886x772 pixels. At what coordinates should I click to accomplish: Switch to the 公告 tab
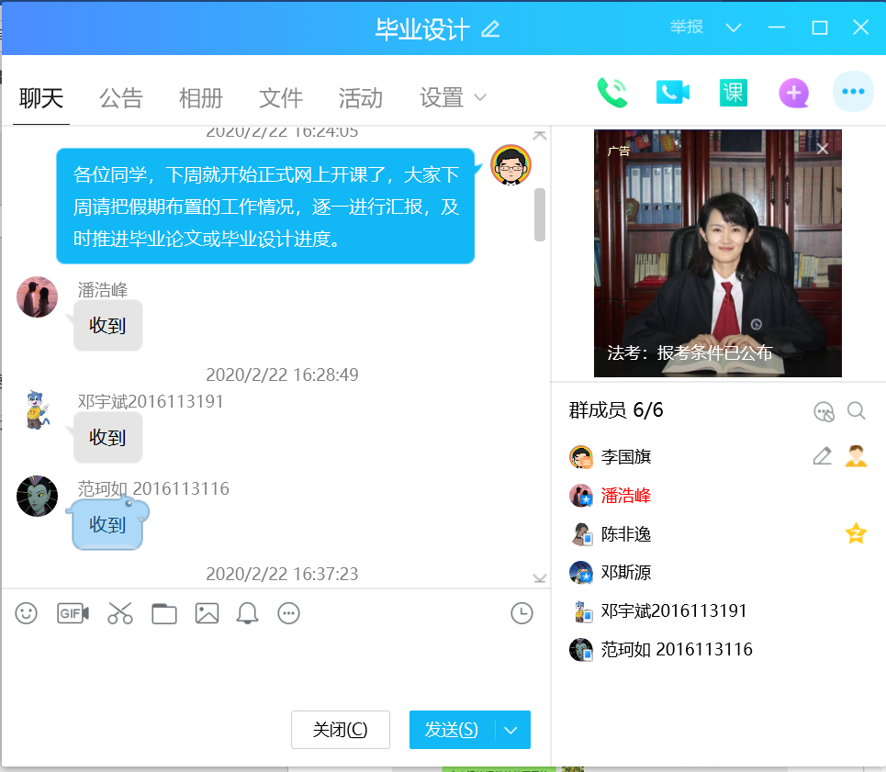(121, 97)
